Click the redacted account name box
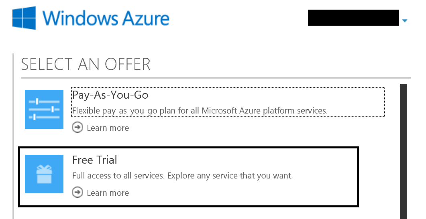 353,18
